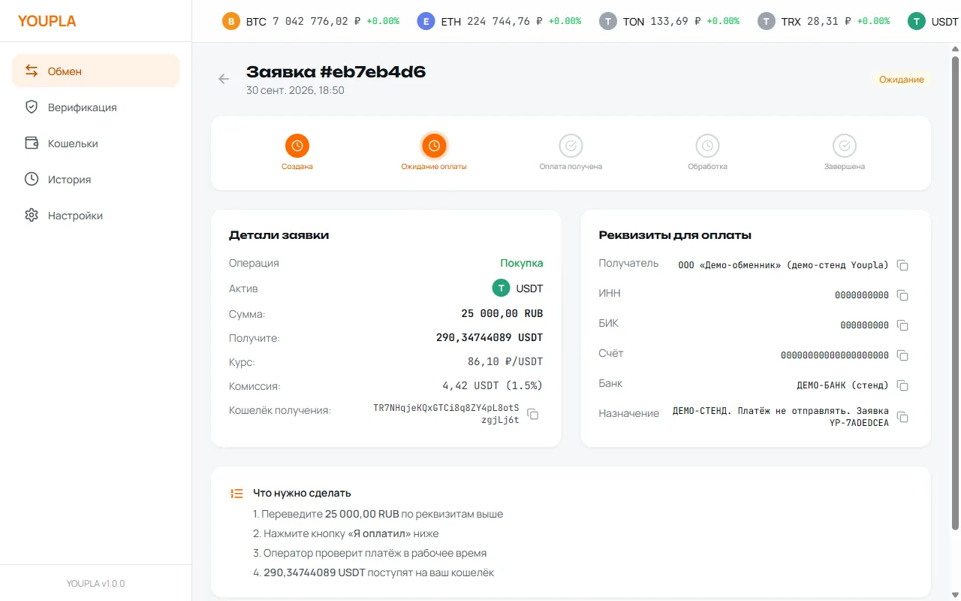Copy the Банк name

(903, 385)
